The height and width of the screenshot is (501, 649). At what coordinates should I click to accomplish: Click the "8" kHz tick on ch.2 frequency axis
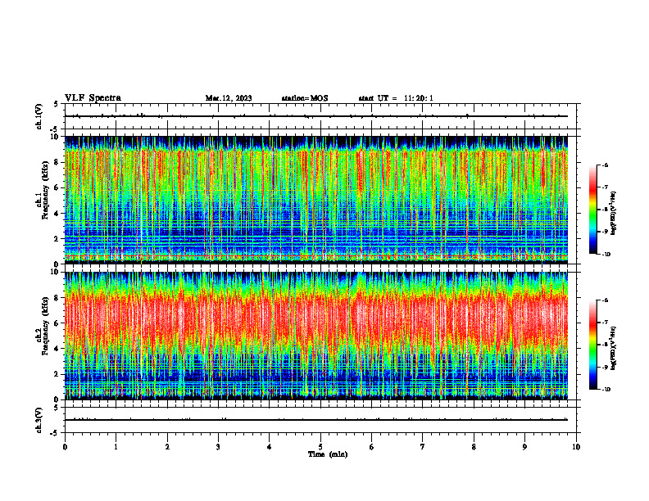(x=57, y=298)
